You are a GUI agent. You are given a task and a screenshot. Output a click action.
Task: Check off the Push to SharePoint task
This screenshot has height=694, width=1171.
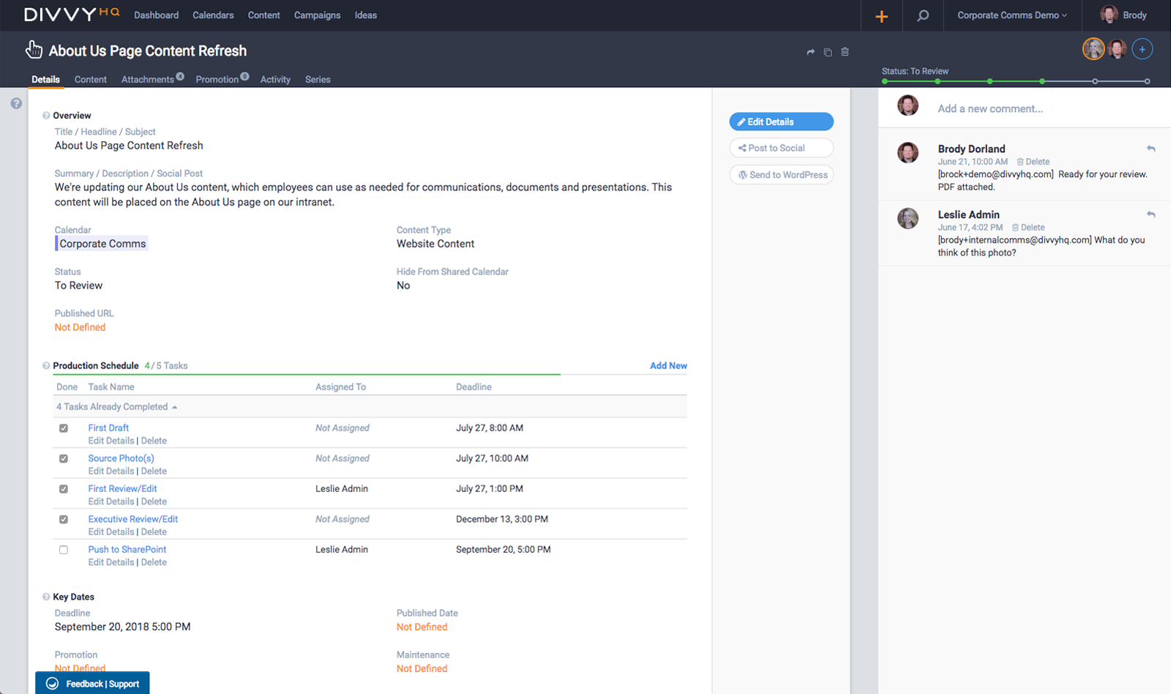click(x=63, y=550)
